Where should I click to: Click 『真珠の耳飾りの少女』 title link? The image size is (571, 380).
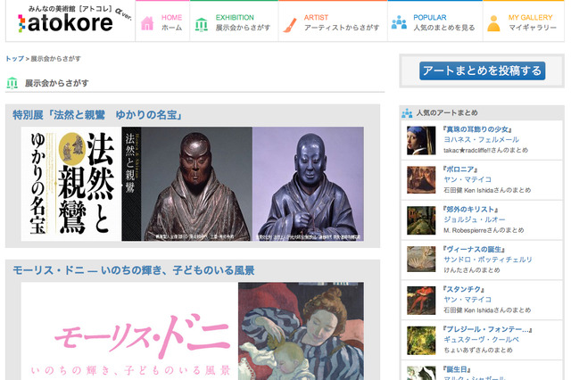tap(477, 129)
